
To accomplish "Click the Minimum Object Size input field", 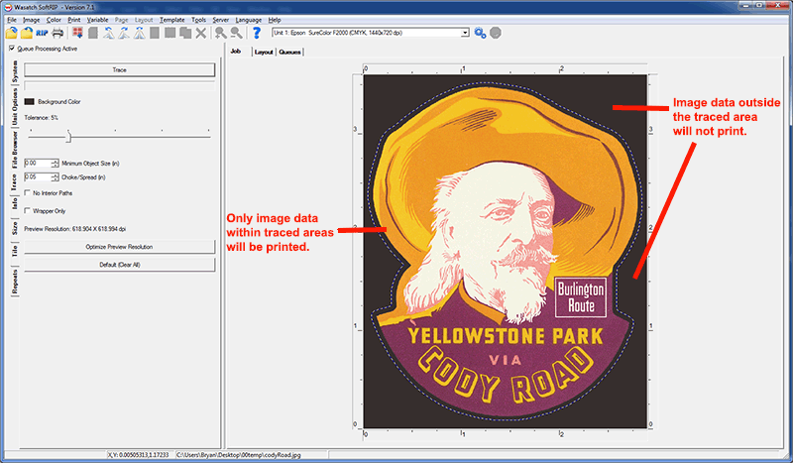I will pos(38,163).
